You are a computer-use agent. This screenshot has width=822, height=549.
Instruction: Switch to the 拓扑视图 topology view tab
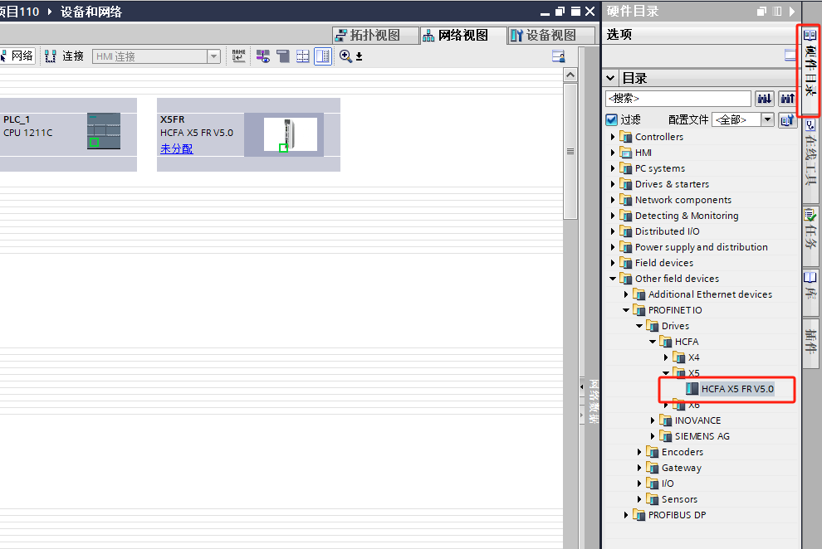(375, 35)
